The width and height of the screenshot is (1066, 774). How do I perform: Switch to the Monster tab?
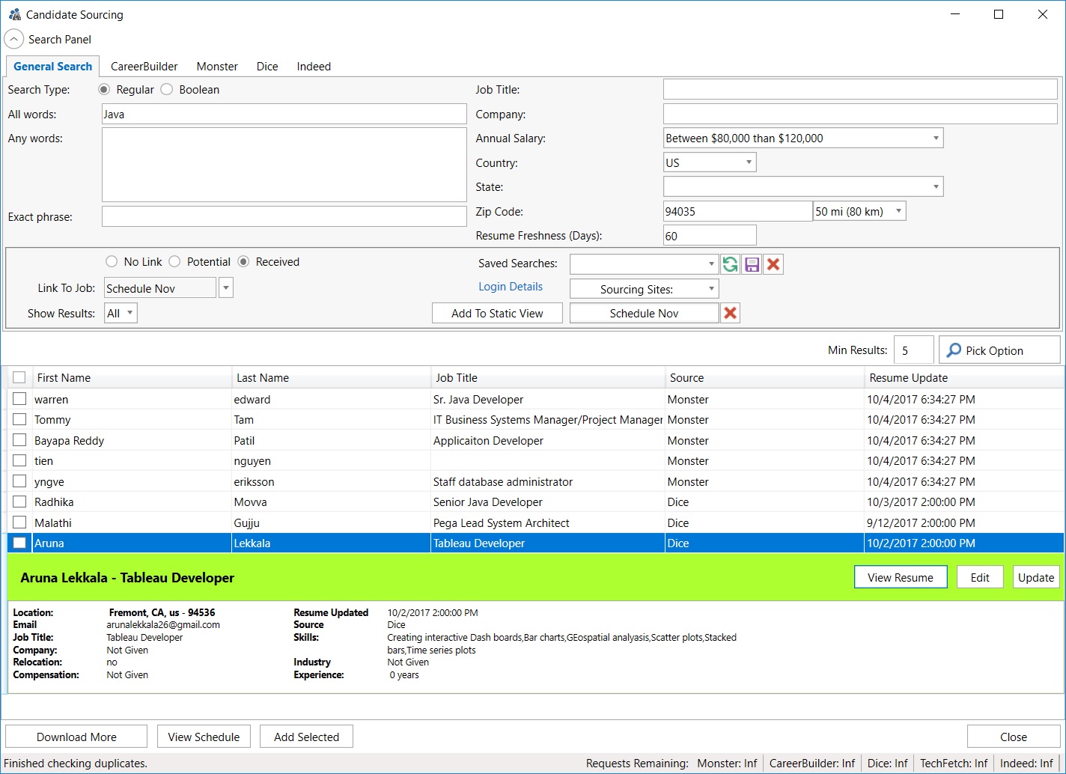pos(217,67)
